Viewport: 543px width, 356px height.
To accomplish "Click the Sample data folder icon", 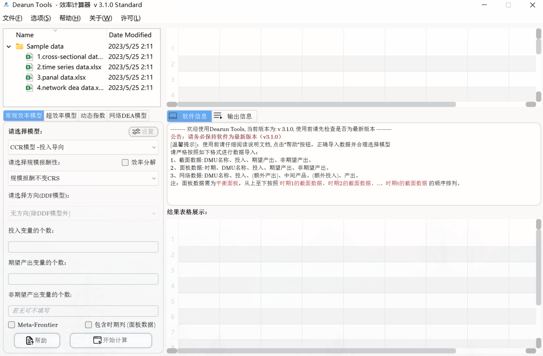I will [19, 46].
